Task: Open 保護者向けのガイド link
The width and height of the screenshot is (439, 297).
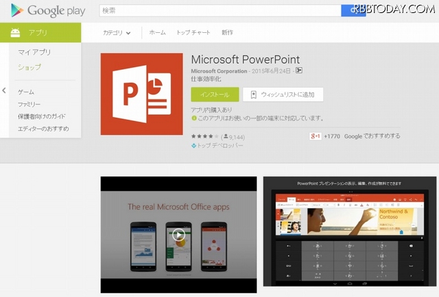Action: point(42,116)
